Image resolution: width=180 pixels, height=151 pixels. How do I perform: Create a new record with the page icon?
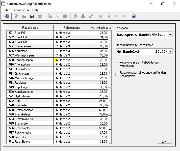16,16
